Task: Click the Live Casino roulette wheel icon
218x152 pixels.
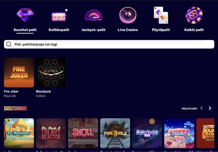Action: [128, 15]
